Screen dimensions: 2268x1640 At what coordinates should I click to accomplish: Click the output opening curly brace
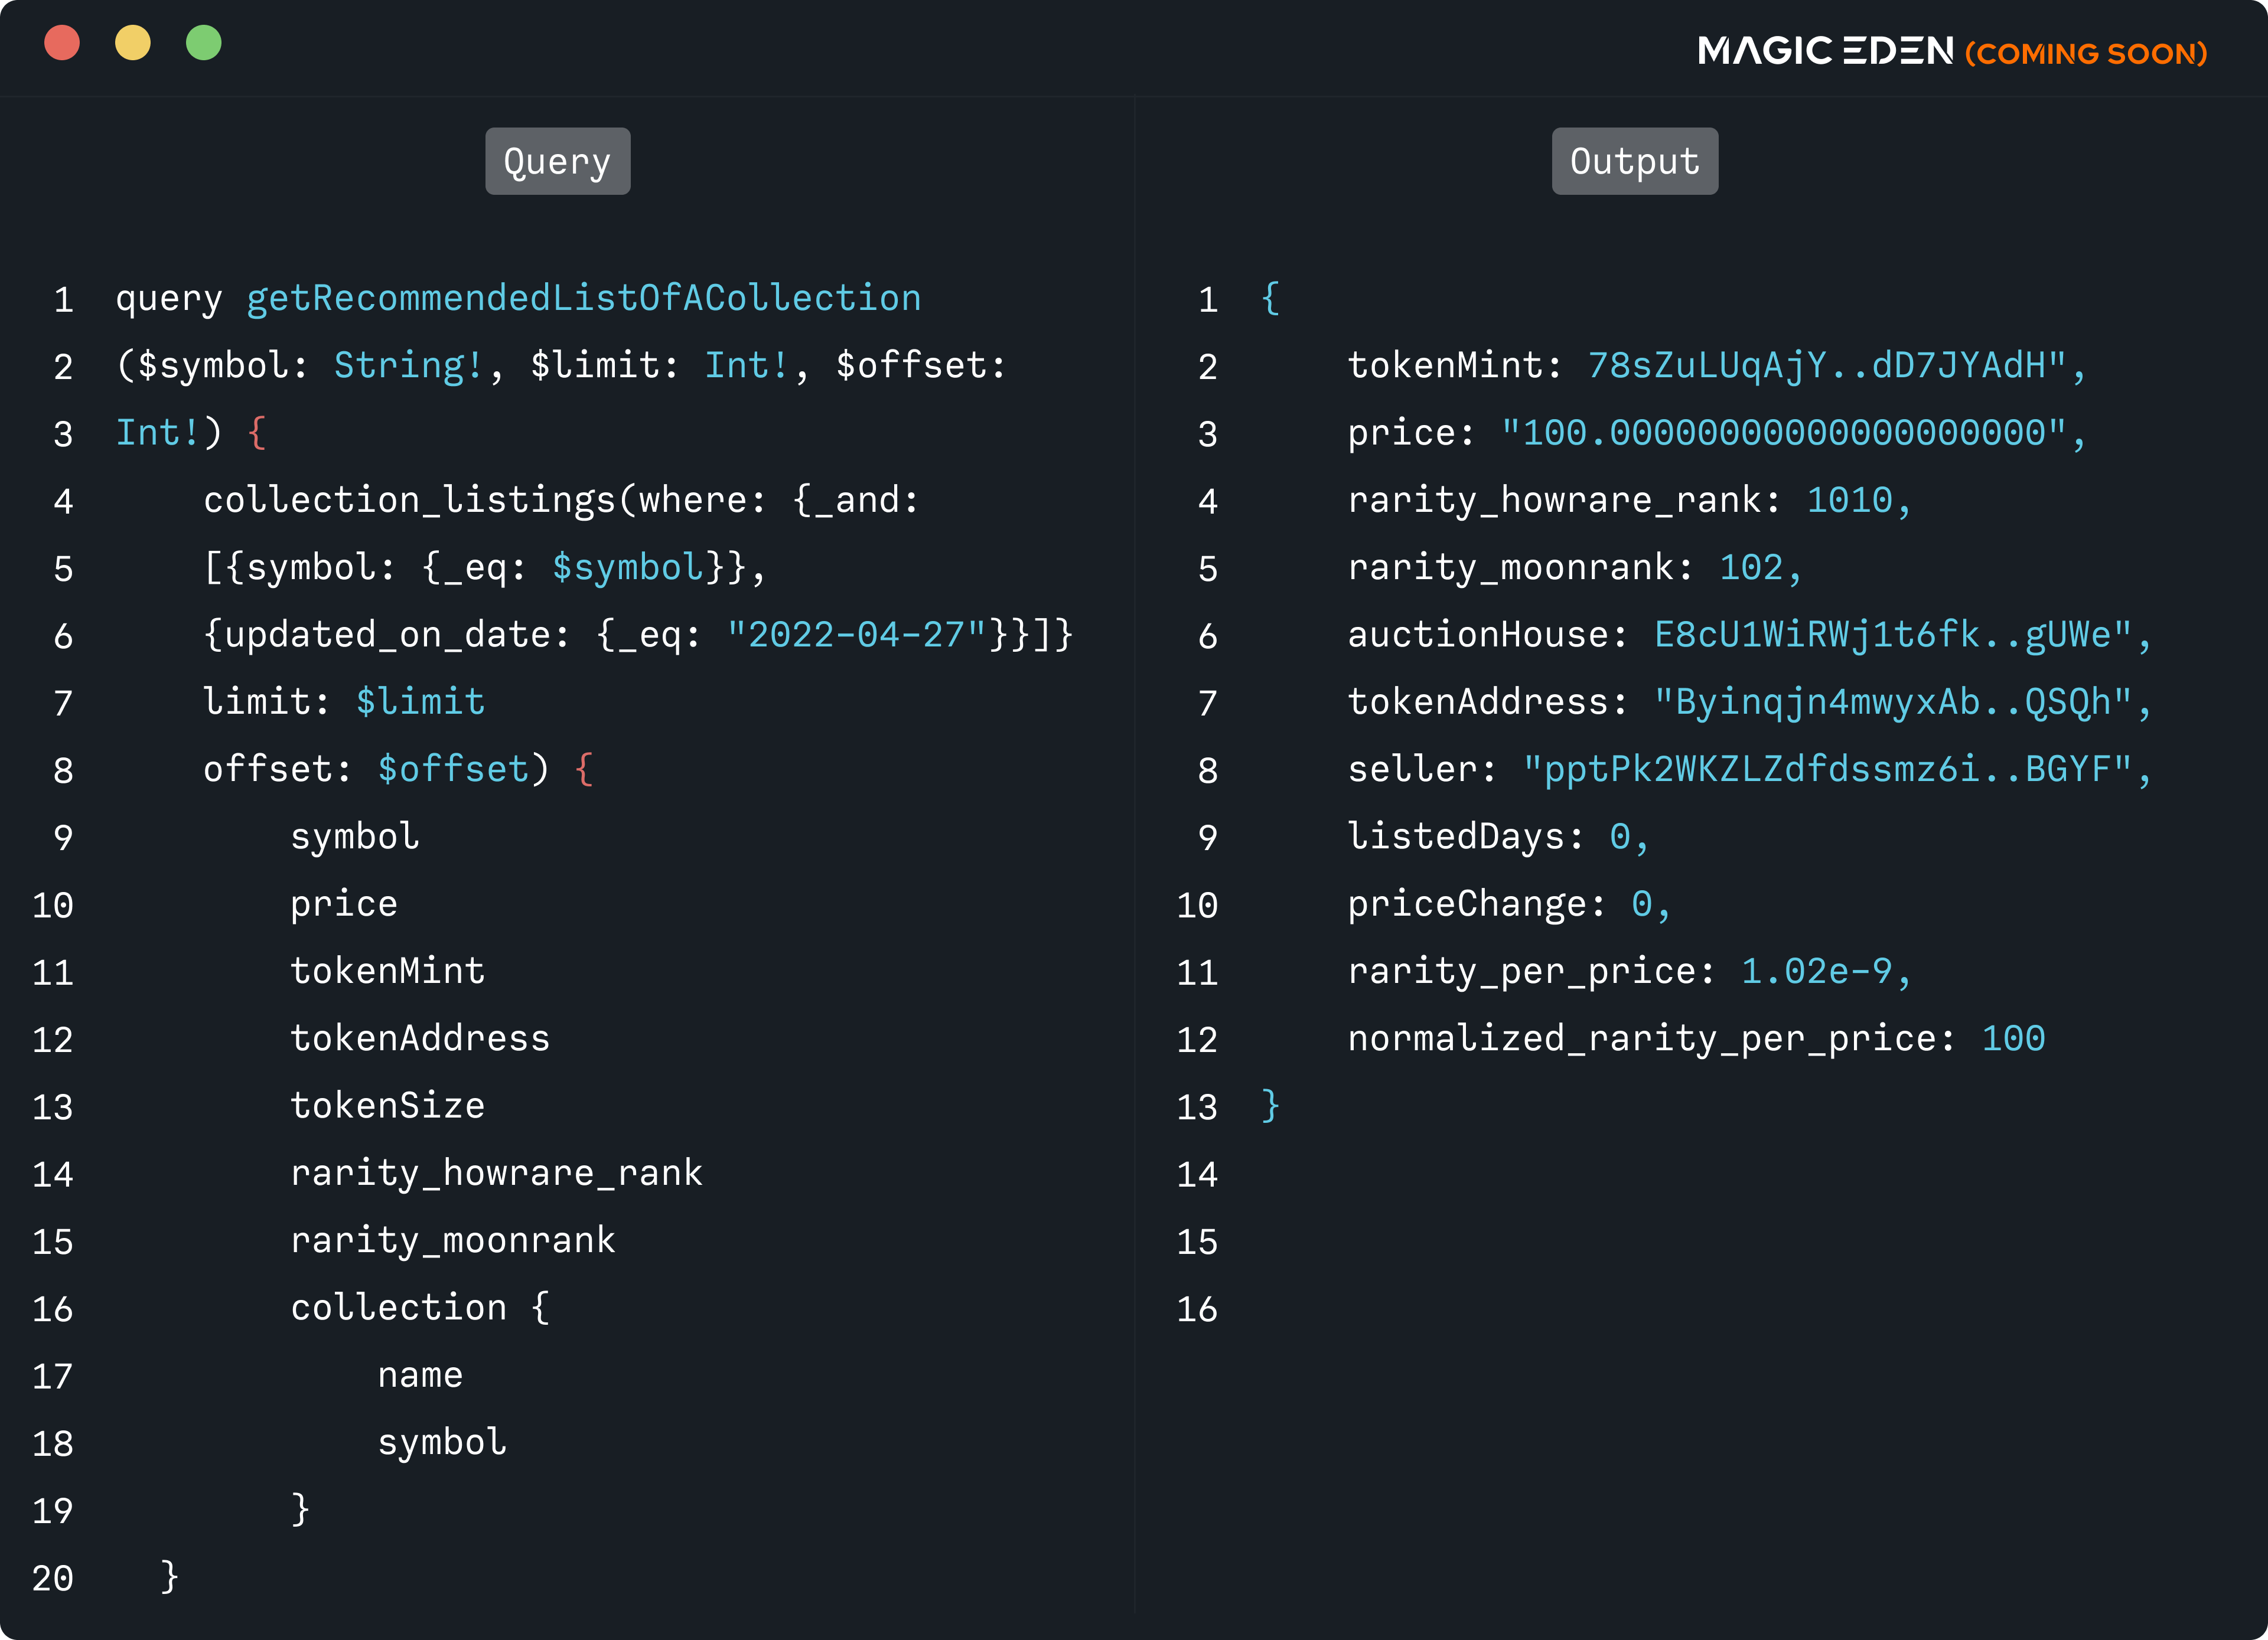click(1270, 298)
